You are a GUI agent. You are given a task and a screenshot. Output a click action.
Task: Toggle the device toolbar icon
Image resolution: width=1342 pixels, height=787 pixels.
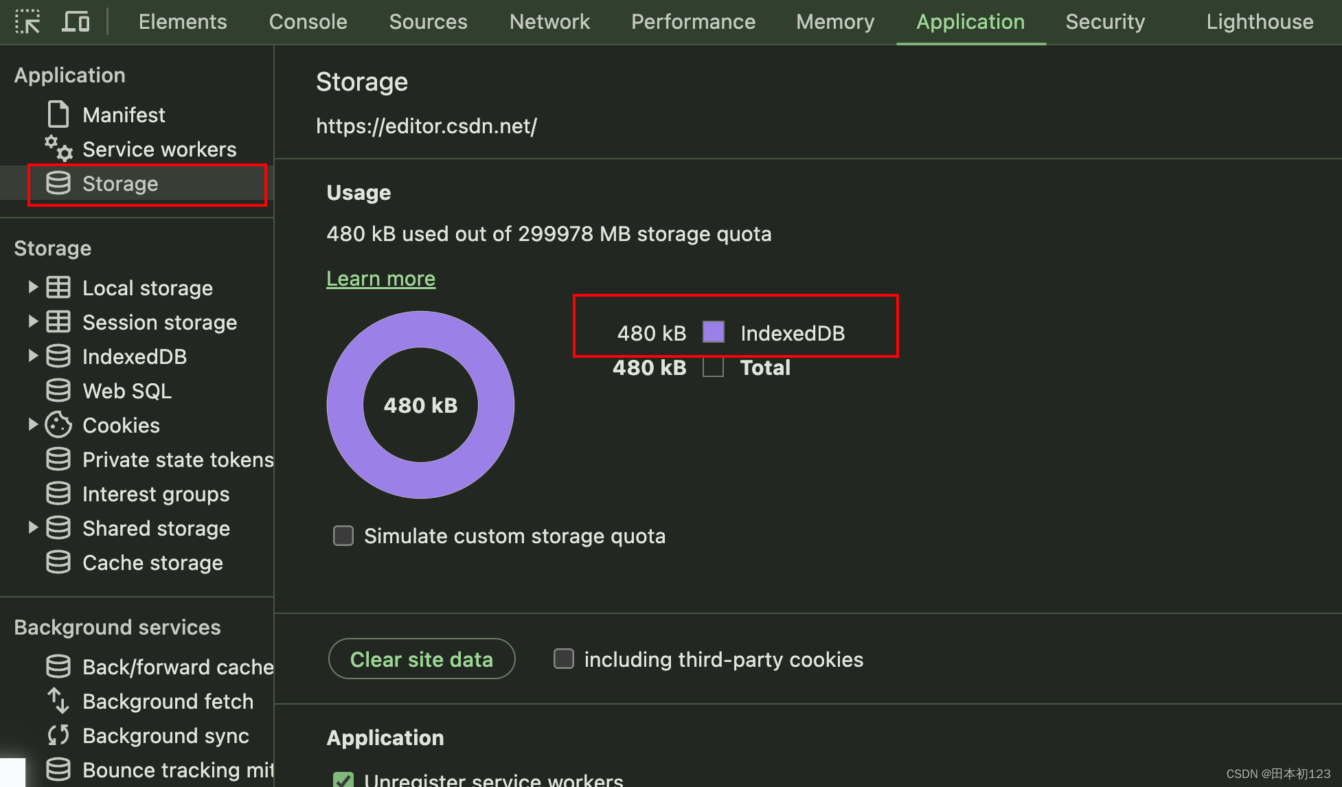pyautogui.click(x=76, y=22)
